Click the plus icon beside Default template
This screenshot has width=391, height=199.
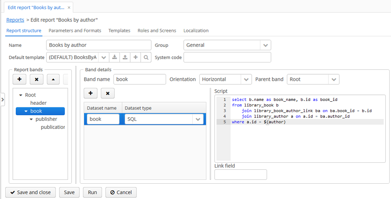pyautogui.click(x=136, y=58)
